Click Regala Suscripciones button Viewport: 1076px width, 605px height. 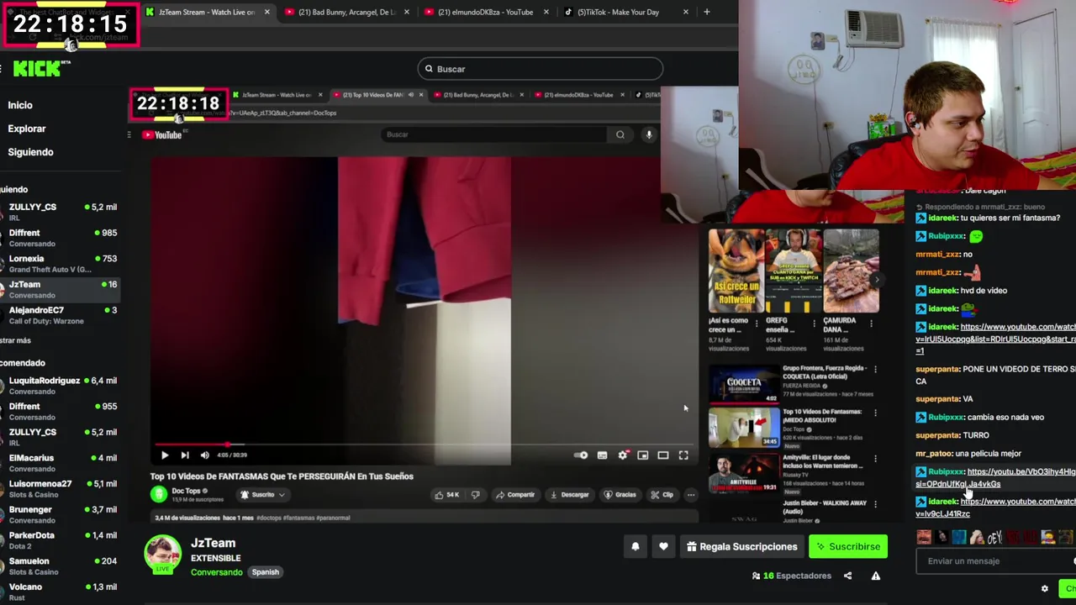click(x=741, y=547)
